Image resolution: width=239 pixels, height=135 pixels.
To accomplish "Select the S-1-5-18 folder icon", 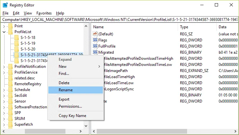I will [17, 38].
